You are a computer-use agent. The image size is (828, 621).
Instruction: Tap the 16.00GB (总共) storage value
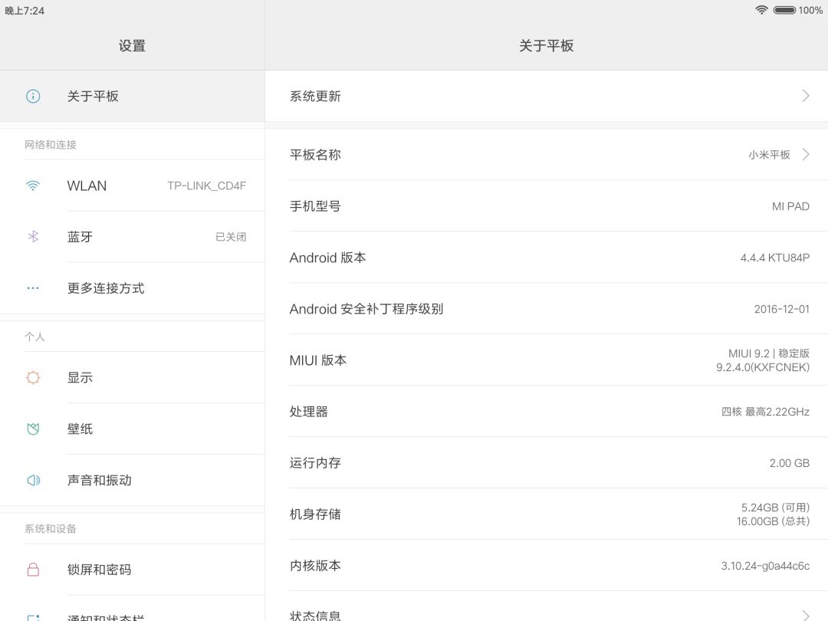point(773,521)
